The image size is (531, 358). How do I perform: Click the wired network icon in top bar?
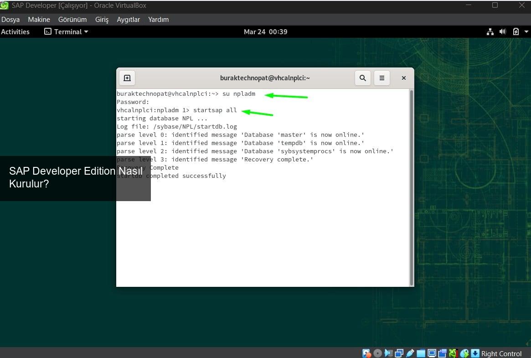tap(490, 31)
